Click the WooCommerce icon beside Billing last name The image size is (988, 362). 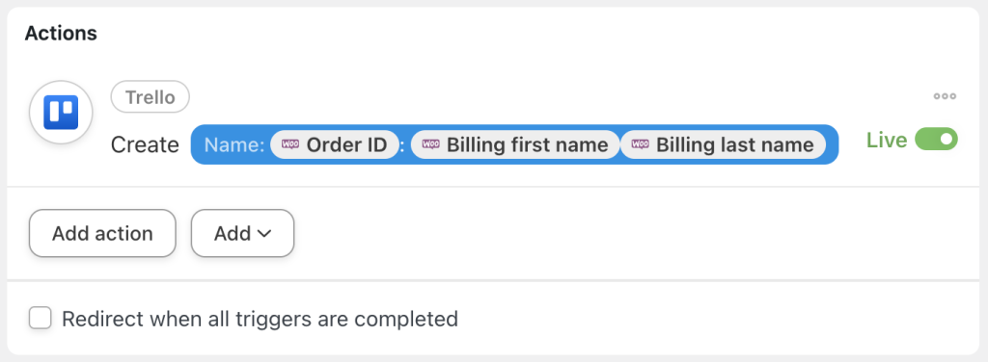[641, 143]
